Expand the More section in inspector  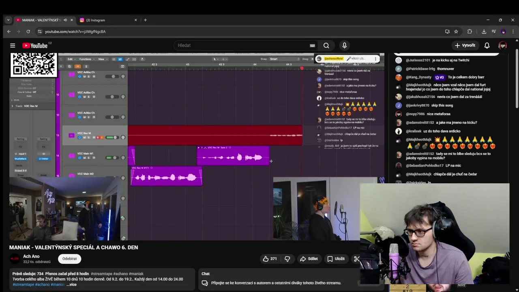pos(13,100)
